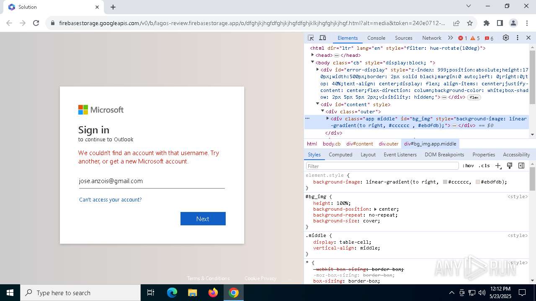Open the Windows Start menu
The image size is (536, 301).
[x=10, y=293]
